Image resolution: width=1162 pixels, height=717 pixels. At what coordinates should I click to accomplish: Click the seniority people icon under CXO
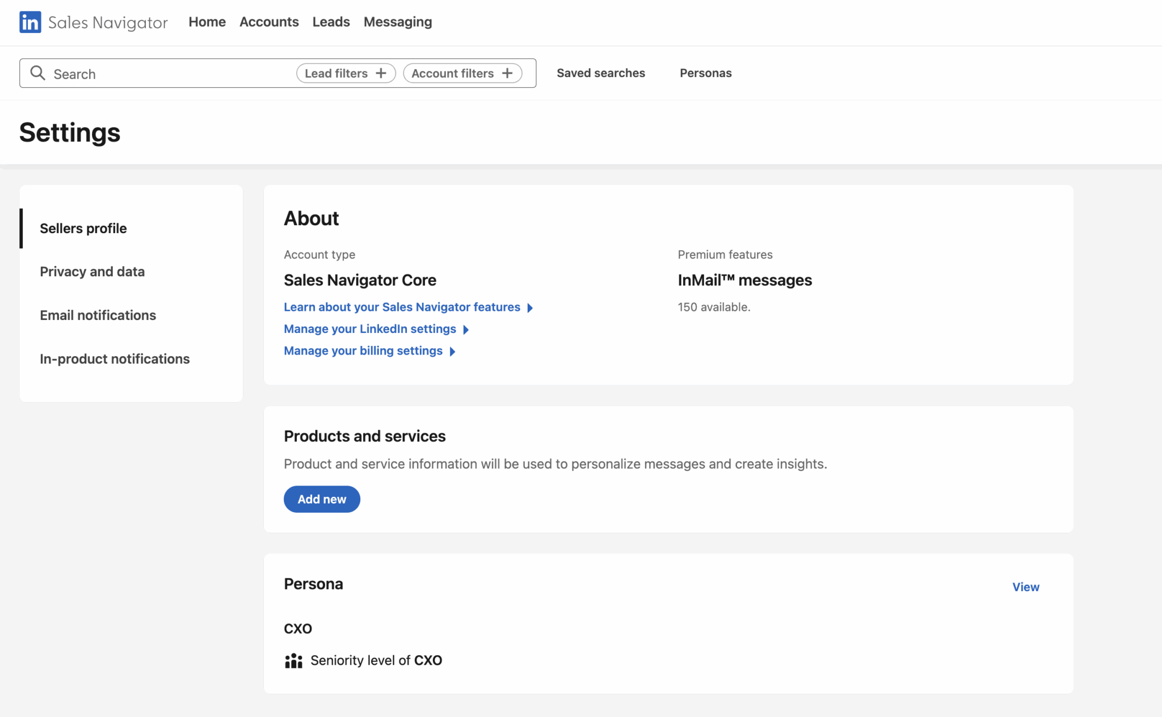293,660
